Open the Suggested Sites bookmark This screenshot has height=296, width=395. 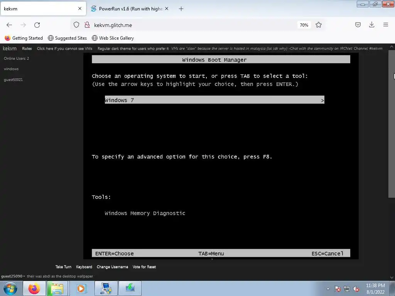pos(67,38)
